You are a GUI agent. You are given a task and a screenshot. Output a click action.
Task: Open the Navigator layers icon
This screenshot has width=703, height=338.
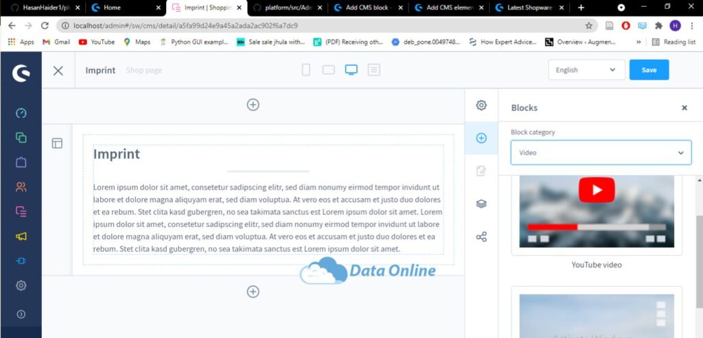[x=481, y=204]
